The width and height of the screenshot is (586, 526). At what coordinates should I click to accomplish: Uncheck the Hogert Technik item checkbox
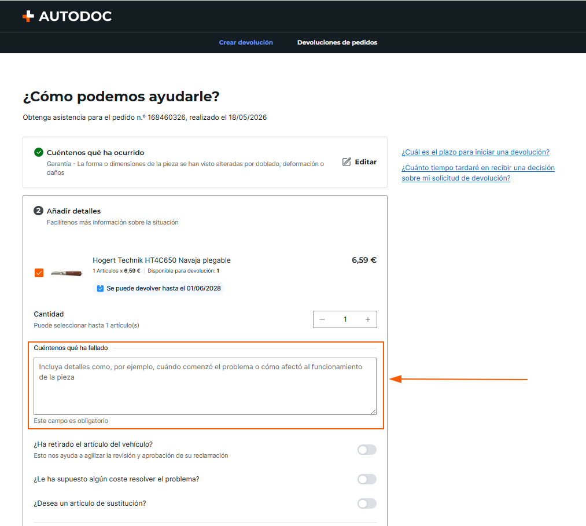click(x=39, y=273)
